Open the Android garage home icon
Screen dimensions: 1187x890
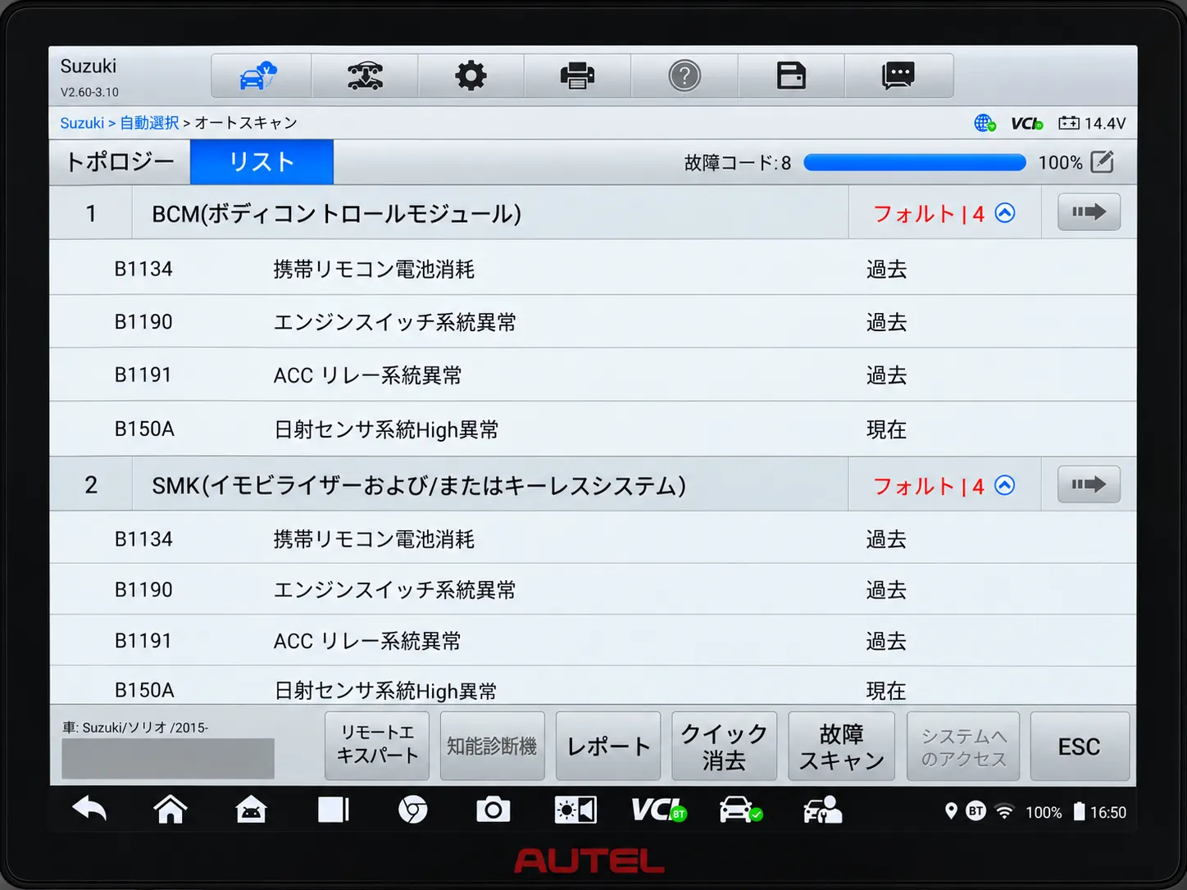pos(251,811)
